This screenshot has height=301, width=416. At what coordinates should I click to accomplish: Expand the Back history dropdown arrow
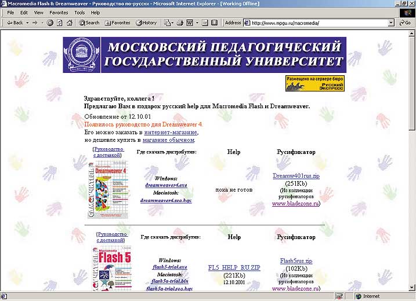click(x=27, y=23)
